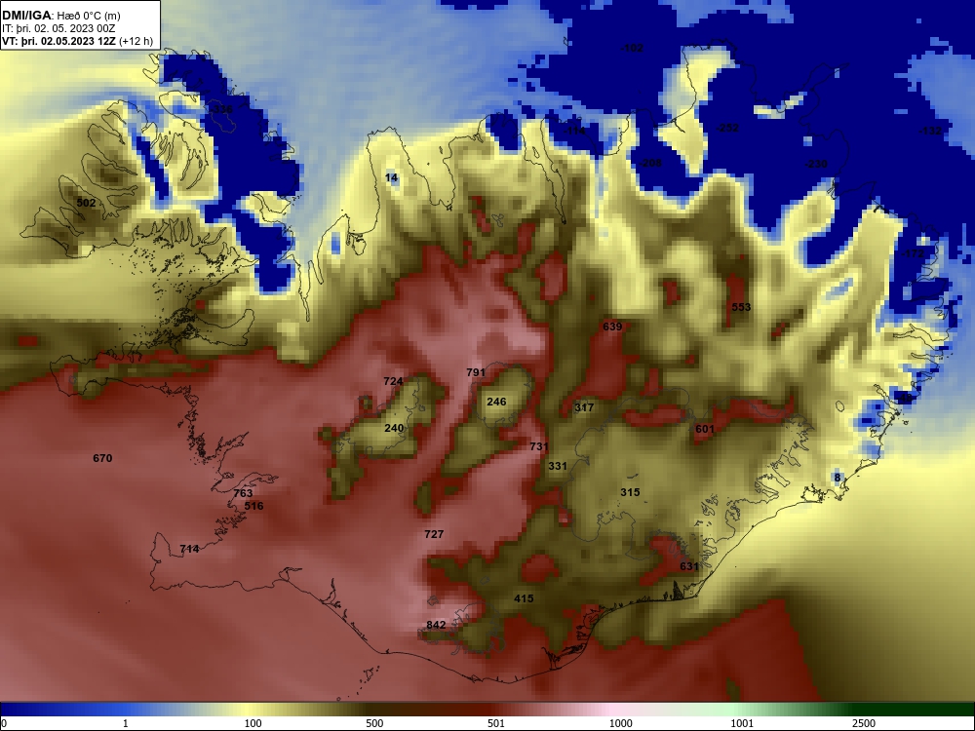
Task: Click the map value 415
Action: coord(524,599)
